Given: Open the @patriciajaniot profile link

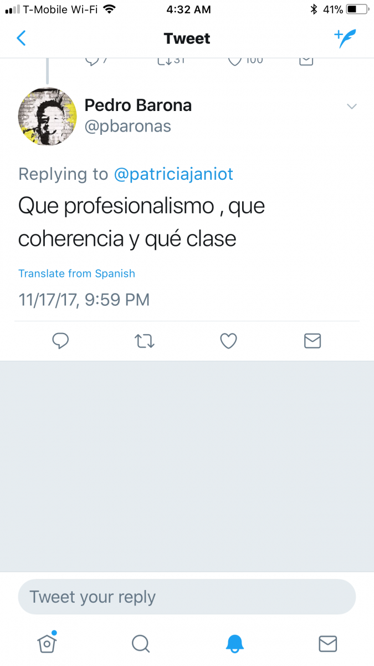Looking at the screenshot, I should pyautogui.click(x=173, y=174).
